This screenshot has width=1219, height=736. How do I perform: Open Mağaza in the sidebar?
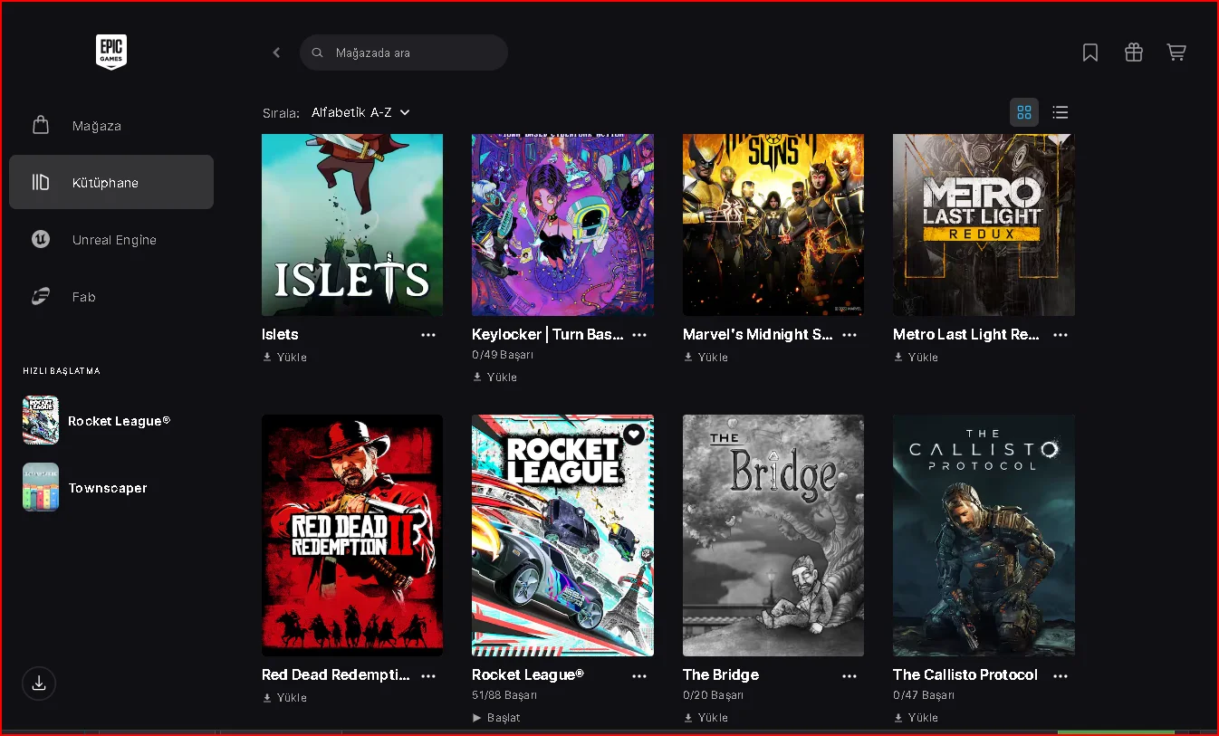click(x=111, y=126)
